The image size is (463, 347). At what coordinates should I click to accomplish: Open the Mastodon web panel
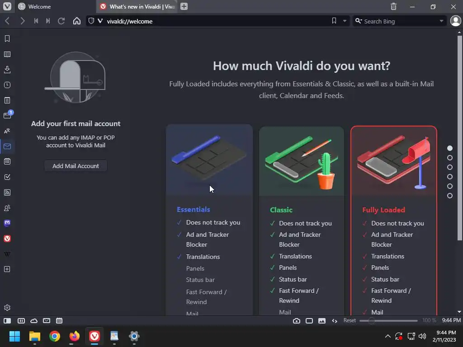click(7, 223)
